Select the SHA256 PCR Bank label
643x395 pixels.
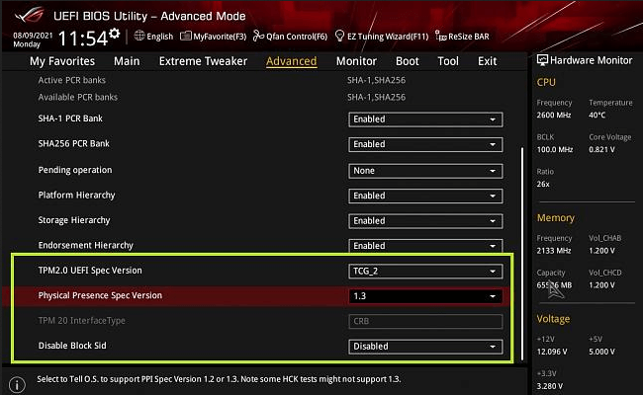pyautogui.click(x=74, y=143)
